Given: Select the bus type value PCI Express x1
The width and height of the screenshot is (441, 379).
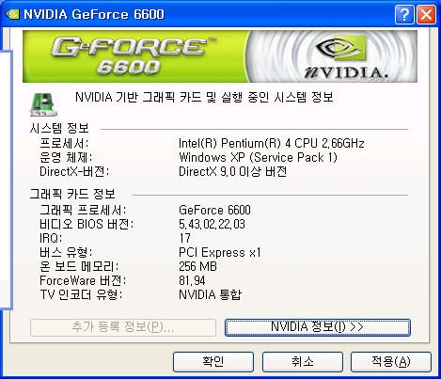Looking at the screenshot, I should pos(220,252).
